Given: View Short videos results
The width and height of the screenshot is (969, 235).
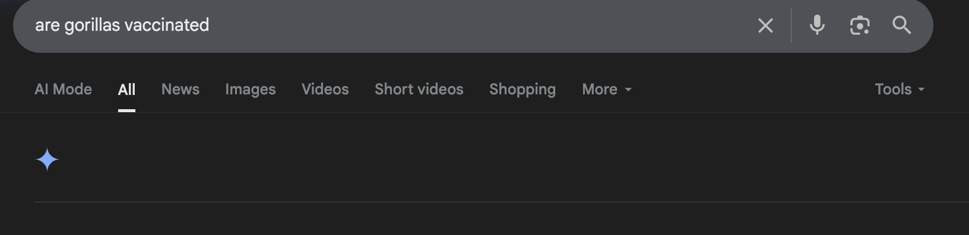Looking at the screenshot, I should (x=419, y=89).
